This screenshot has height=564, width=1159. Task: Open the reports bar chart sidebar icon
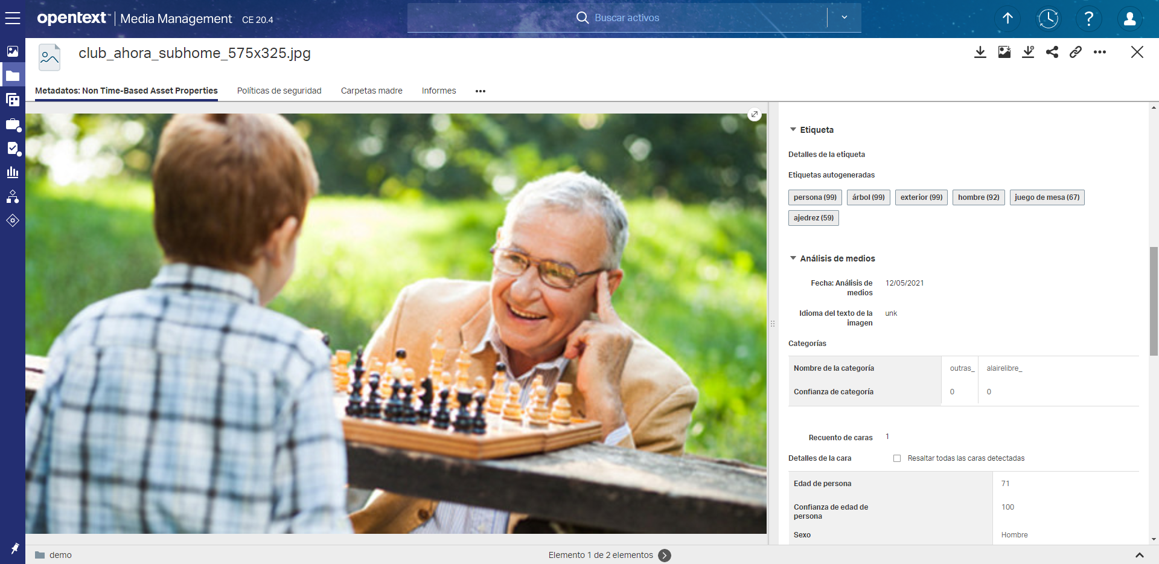click(x=13, y=173)
